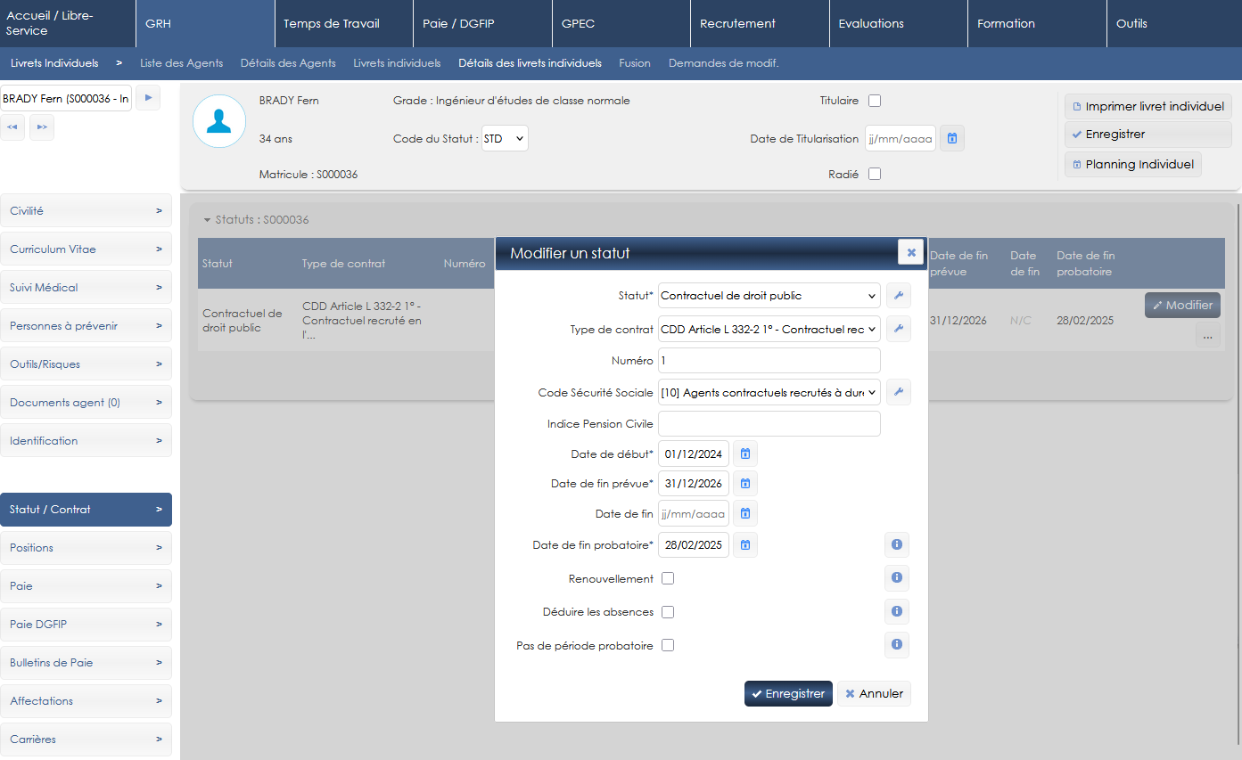Enable the Renouvellement checkbox
Image resolution: width=1242 pixels, height=760 pixels.
[x=668, y=579]
